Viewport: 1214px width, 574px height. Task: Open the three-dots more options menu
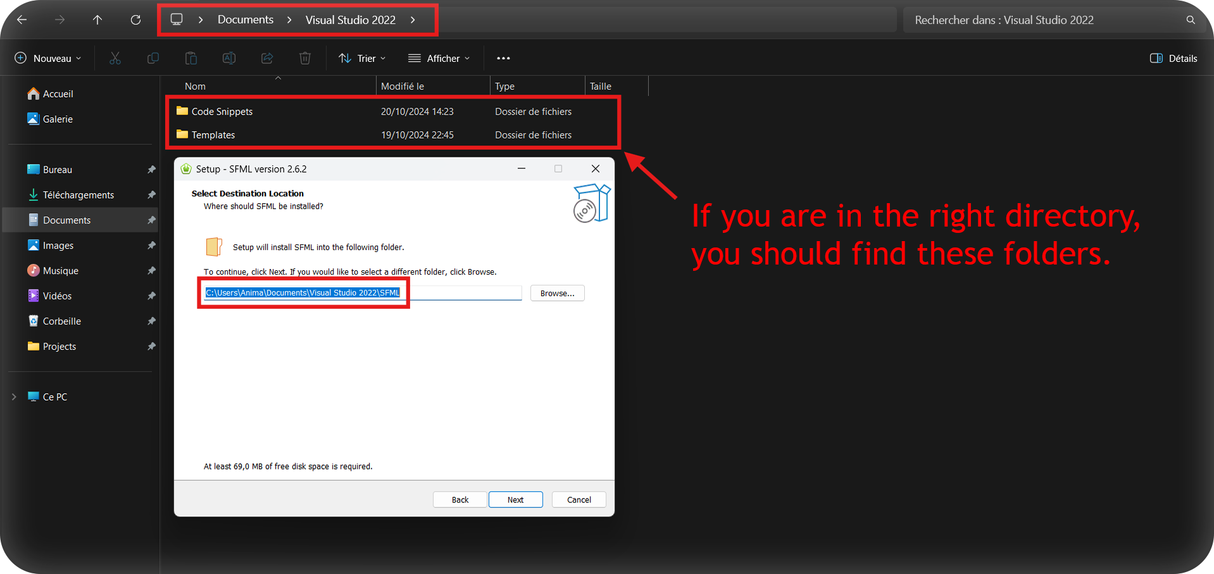coord(503,58)
